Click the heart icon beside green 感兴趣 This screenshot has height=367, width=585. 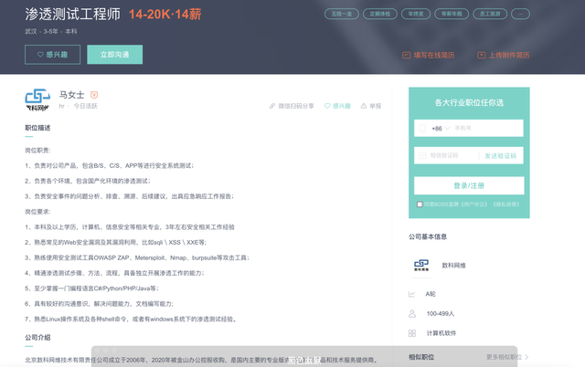point(327,106)
